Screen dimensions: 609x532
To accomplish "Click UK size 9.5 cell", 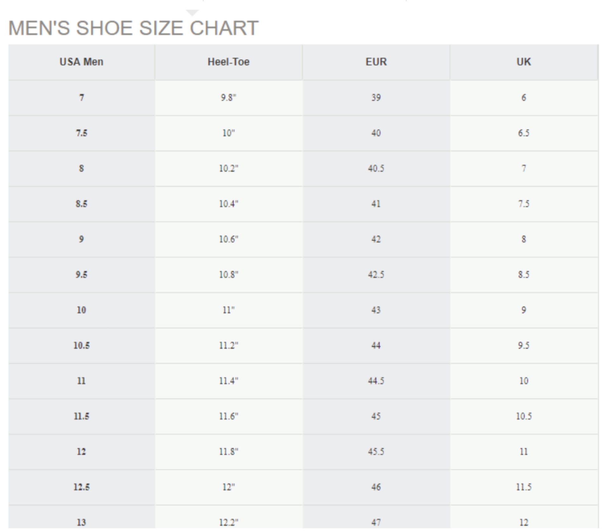I will click(524, 345).
